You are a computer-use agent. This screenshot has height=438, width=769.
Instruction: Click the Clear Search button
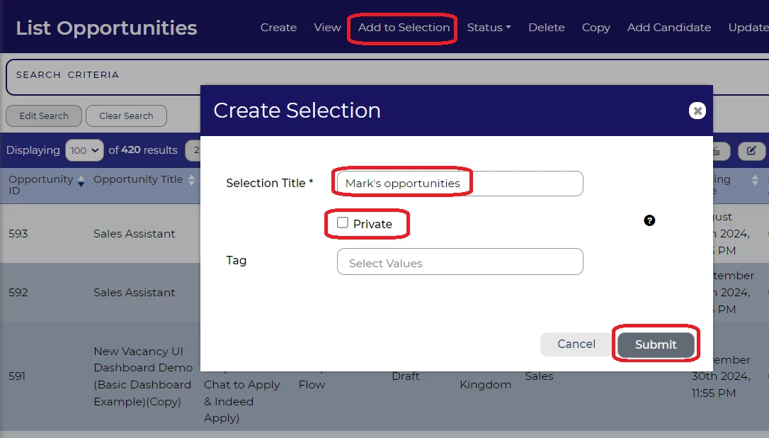coord(126,116)
